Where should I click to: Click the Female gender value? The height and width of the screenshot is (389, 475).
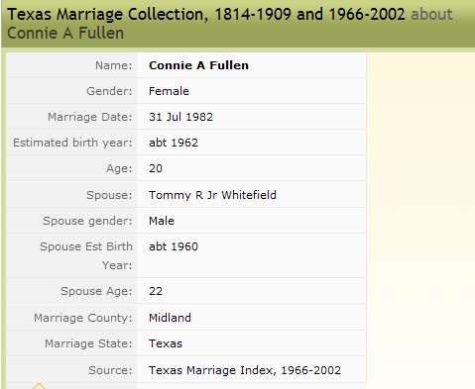169,91
